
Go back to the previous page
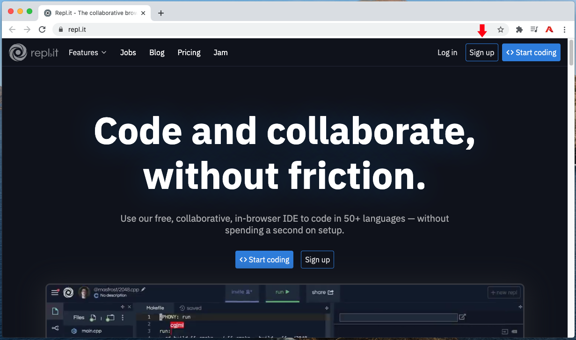(x=13, y=29)
